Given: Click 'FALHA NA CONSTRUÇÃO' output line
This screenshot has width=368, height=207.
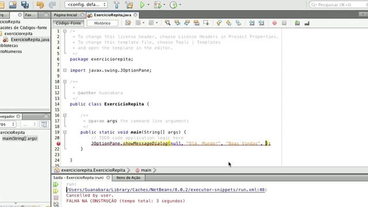Looking at the screenshot, I should (x=125, y=201).
